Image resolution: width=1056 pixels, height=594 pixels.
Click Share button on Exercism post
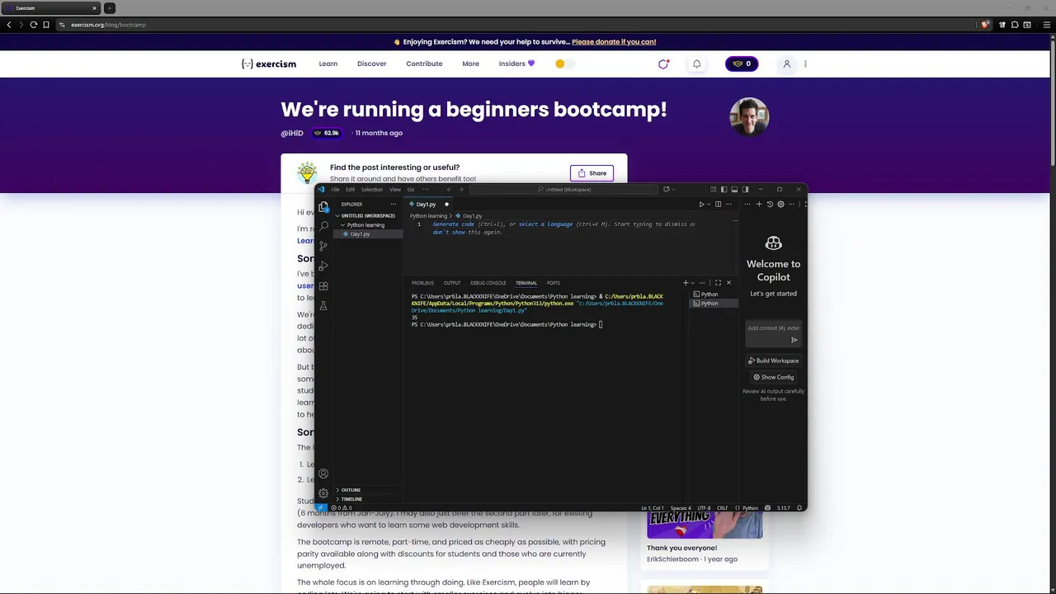pos(592,173)
